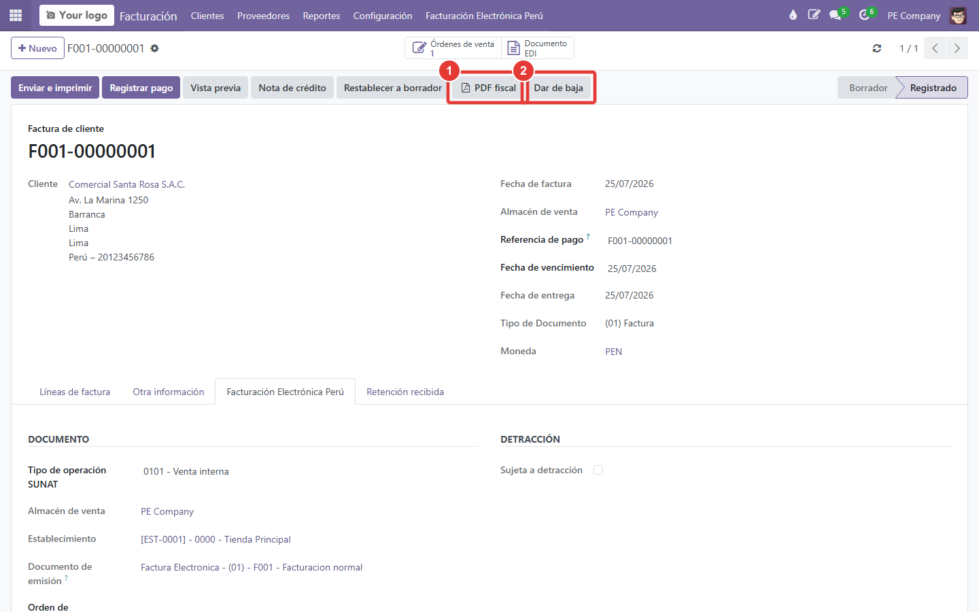This screenshot has width=979, height=612.
Task: Open the Facturación app menu
Action: point(148,16)
